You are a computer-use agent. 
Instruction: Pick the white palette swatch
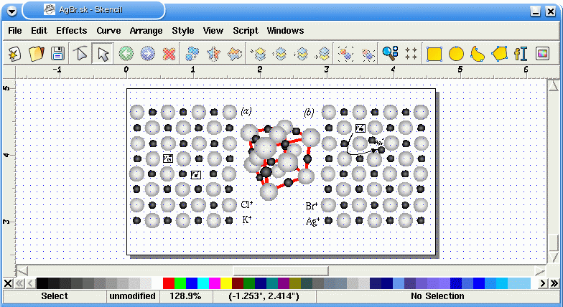pos(157,283)
